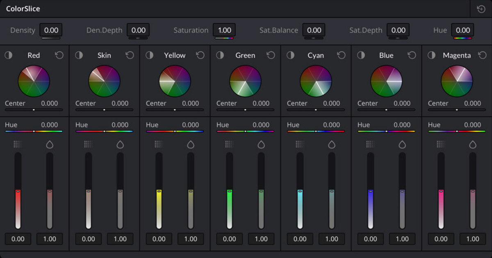Toggle the Blue slice highlight

click(361, 55)
